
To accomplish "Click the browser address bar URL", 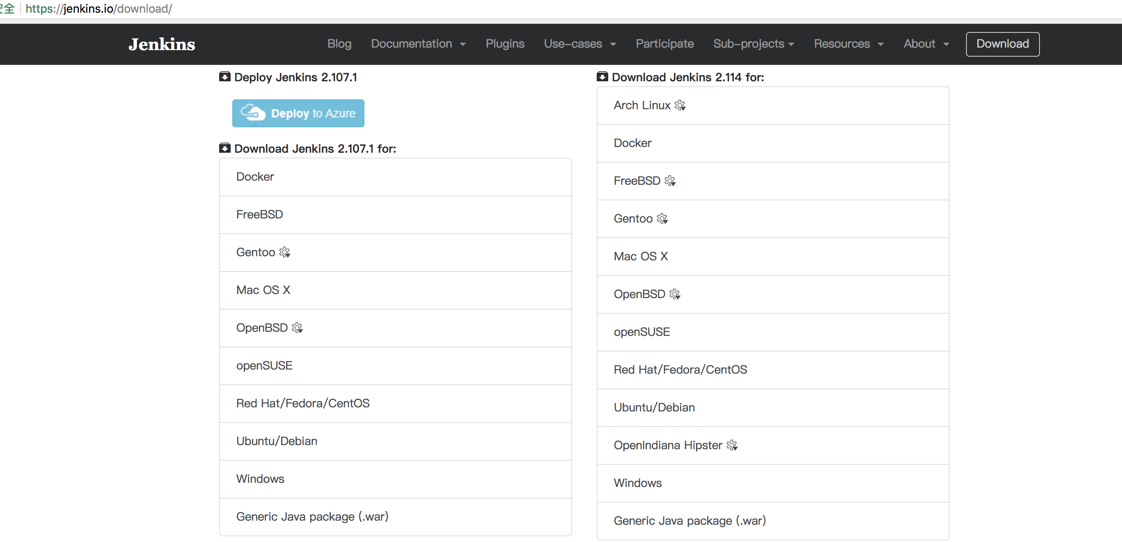I will pyautogui.click(x=99, y=9).
